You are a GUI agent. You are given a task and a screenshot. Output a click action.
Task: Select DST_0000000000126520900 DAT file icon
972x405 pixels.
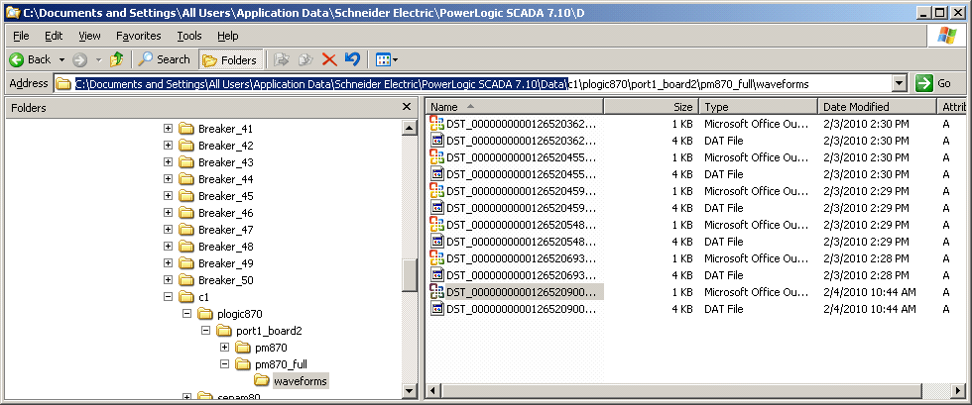437,308
